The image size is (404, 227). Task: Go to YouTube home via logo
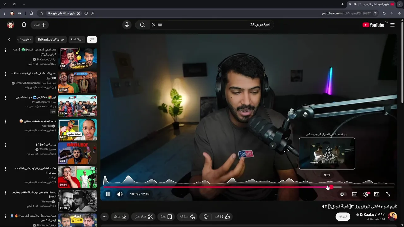373,25
